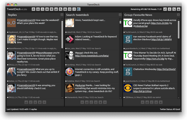Move the Favourite News column left with its arrow

click(x=143, y=102)
